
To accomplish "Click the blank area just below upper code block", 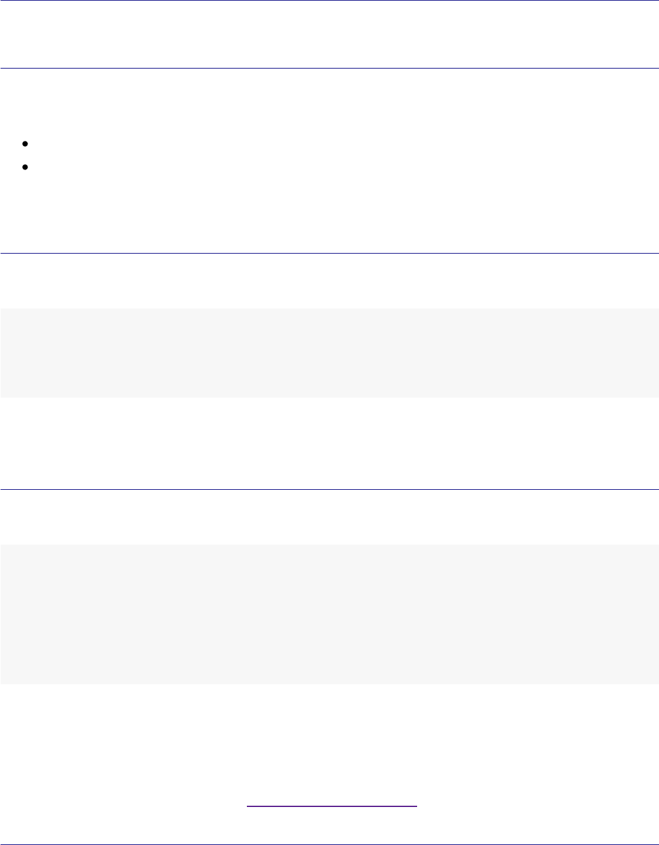I will pos(329,430).
